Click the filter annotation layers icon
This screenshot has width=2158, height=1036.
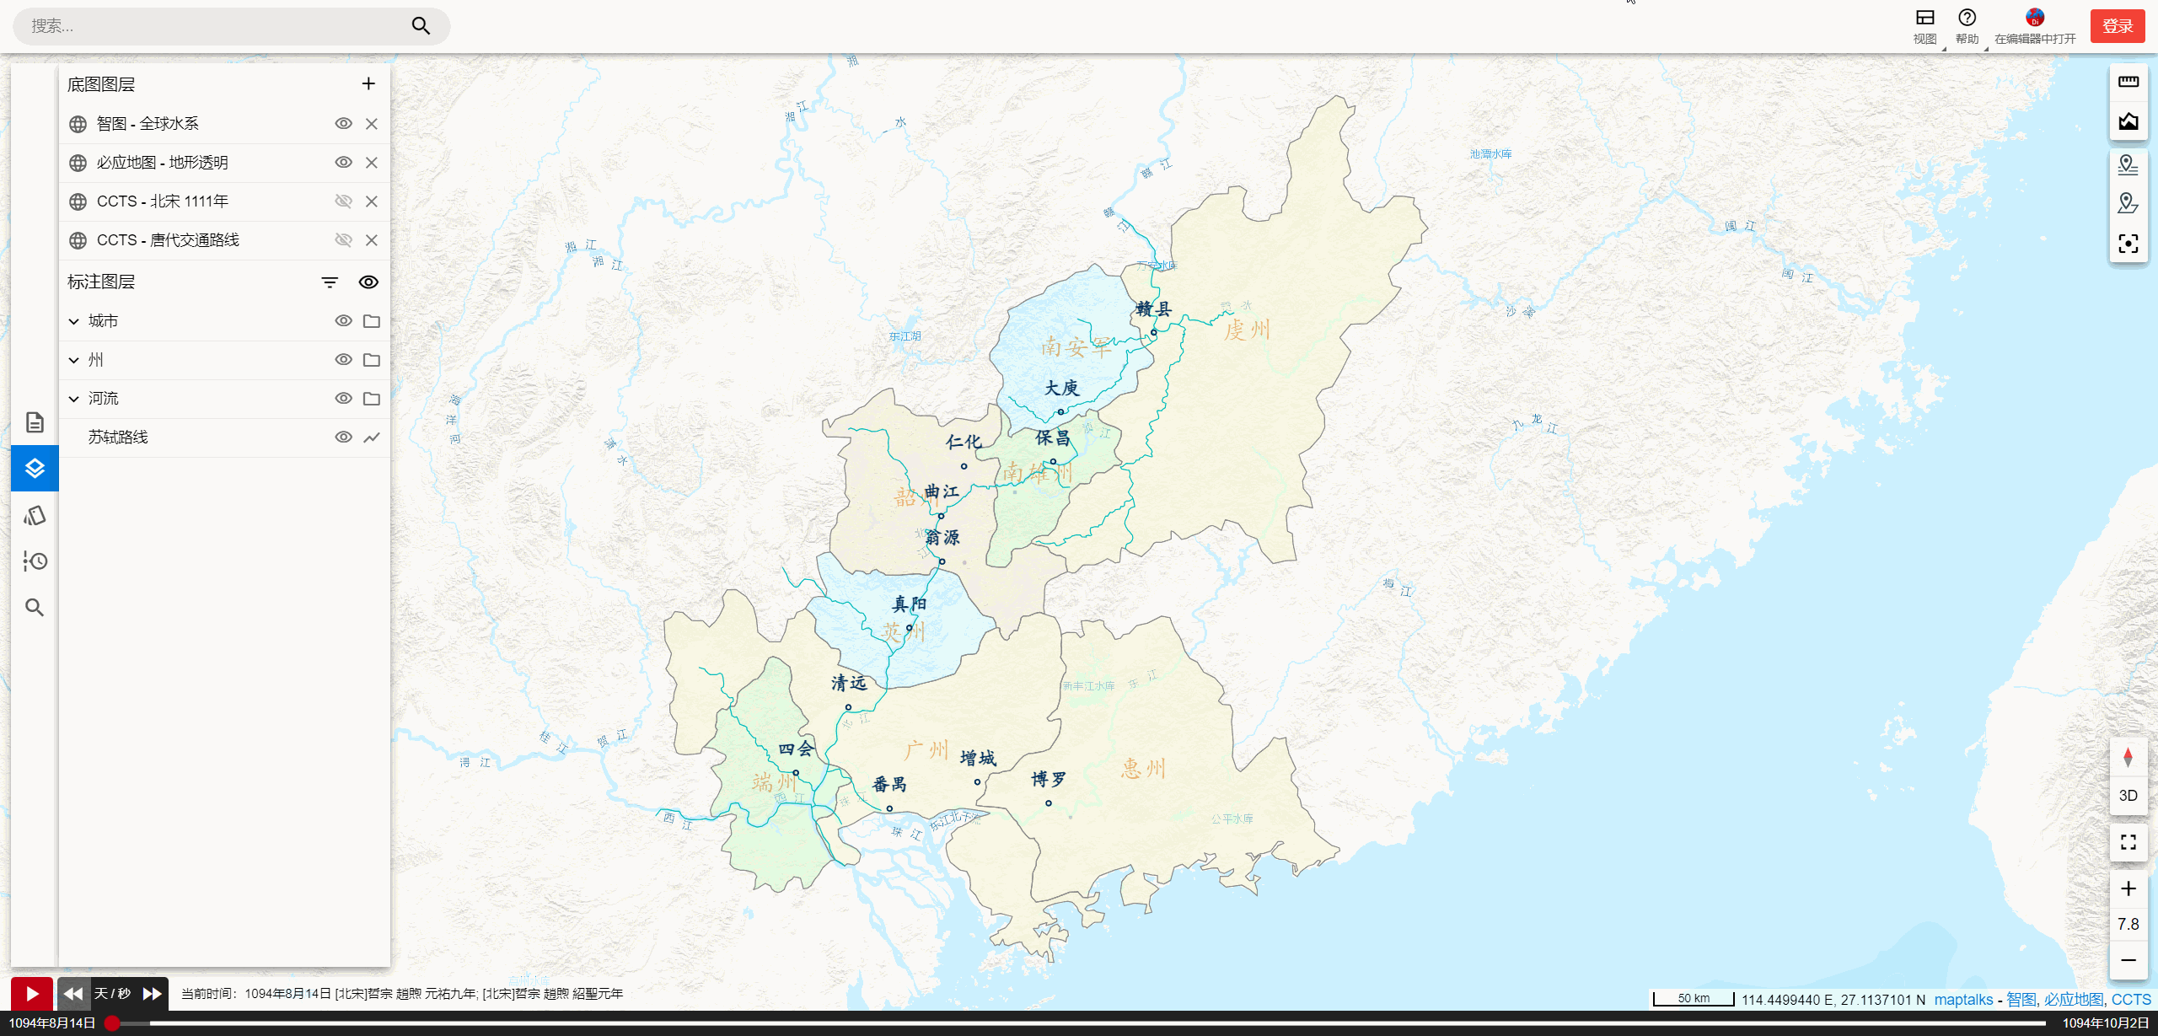coord(330,282)
